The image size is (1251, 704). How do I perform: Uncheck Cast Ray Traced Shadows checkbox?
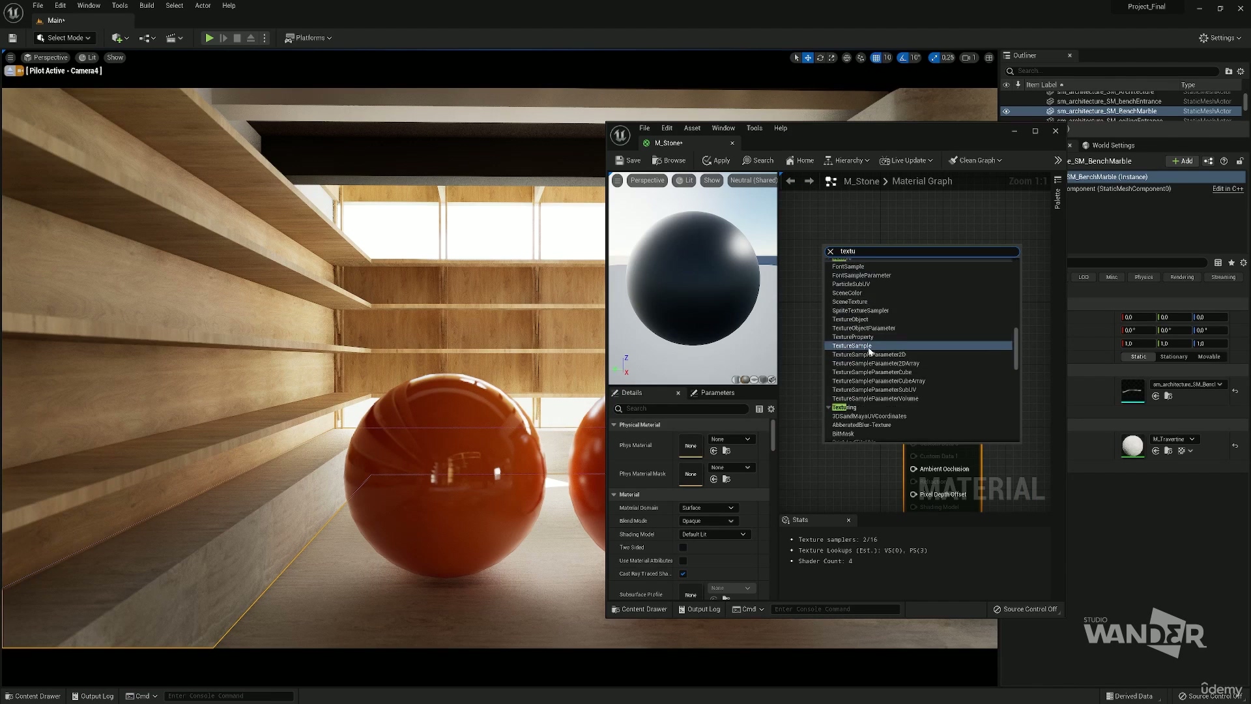[x=683, y=574]
